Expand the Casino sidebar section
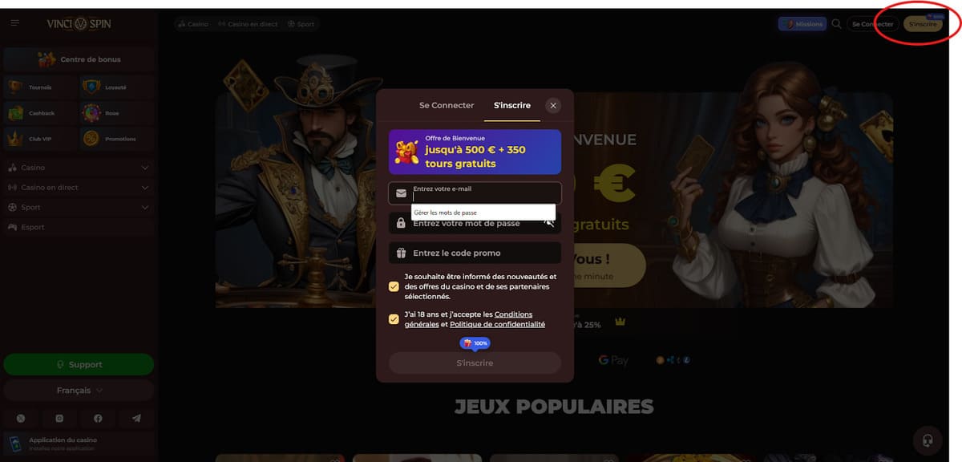The height and width of the screenshot is (462, 962). point(79,168)
